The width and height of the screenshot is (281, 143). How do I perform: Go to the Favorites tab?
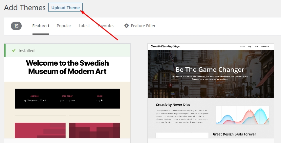pyautogui.click(x=106, y=26)
